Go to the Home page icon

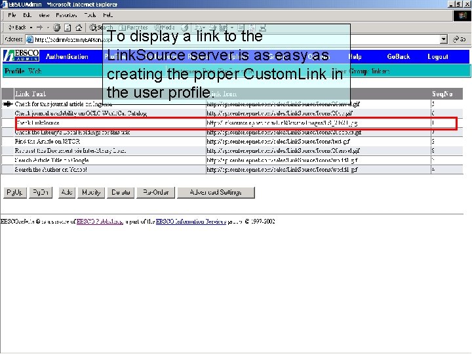[79, 28]
